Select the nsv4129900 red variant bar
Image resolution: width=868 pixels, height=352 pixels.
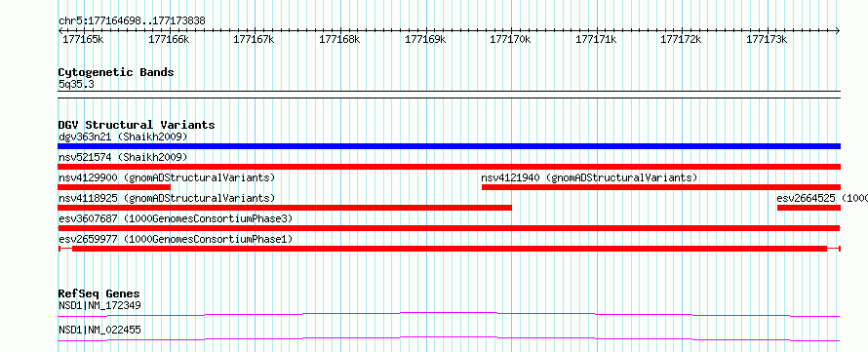point(114,187)
